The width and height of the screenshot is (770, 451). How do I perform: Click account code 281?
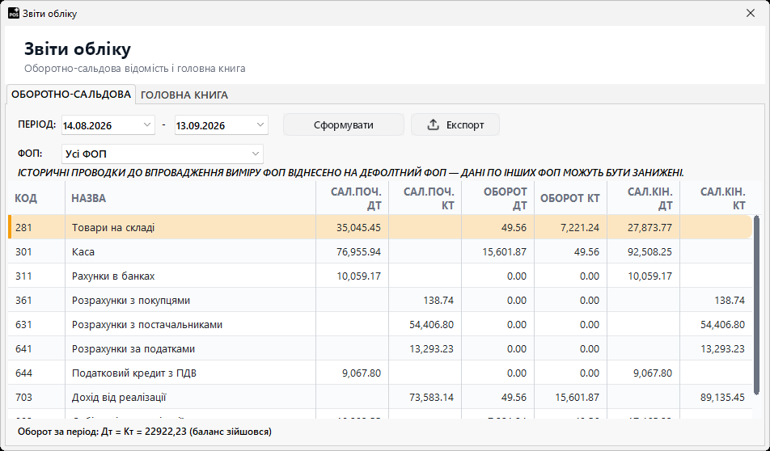[23, 228]
